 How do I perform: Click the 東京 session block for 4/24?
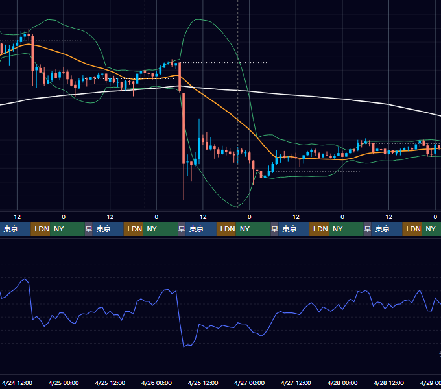point(15,229)
